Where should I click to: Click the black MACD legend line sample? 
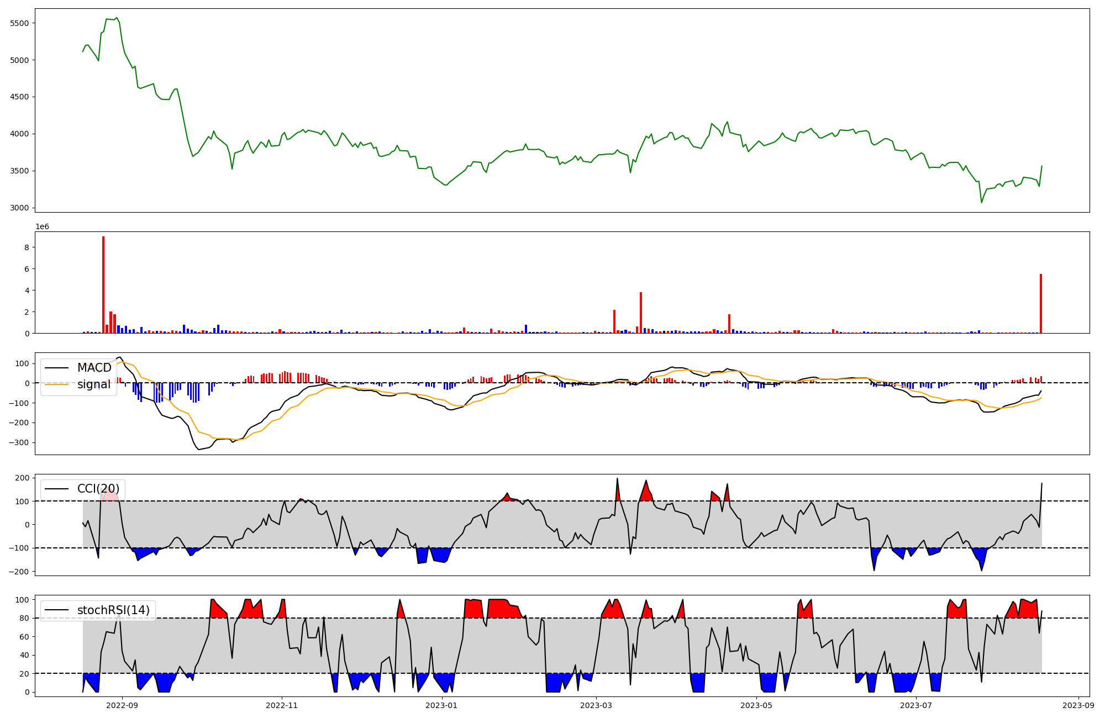(56, 368)
